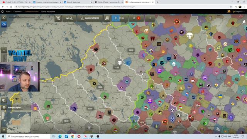Click the Wargaming logo in black header
Image resolution: width=247 pixels, height=139 pixels.
tap(3, 12)
